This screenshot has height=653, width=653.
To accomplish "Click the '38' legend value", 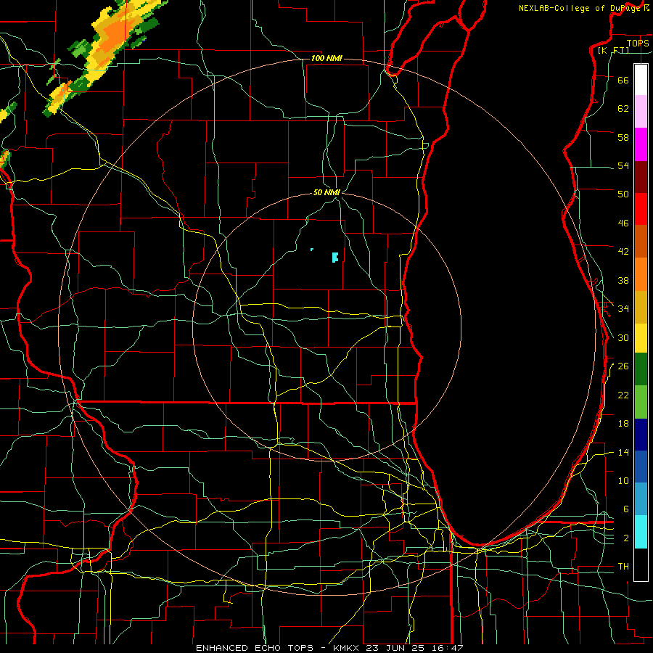I will point(623,280).
